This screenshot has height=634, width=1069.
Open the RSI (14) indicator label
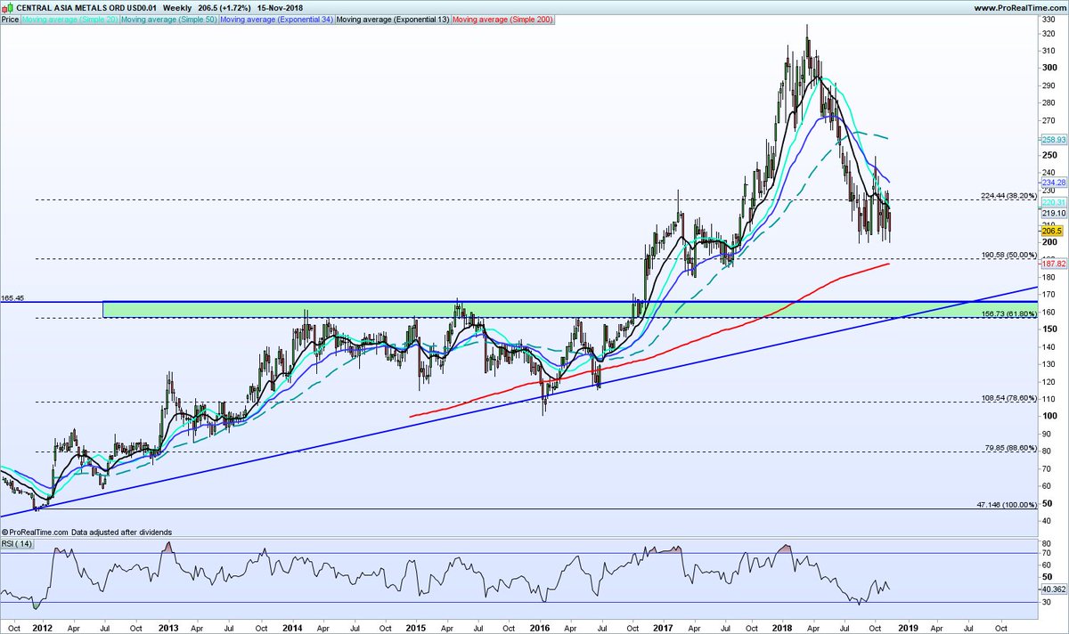point(16,542)
